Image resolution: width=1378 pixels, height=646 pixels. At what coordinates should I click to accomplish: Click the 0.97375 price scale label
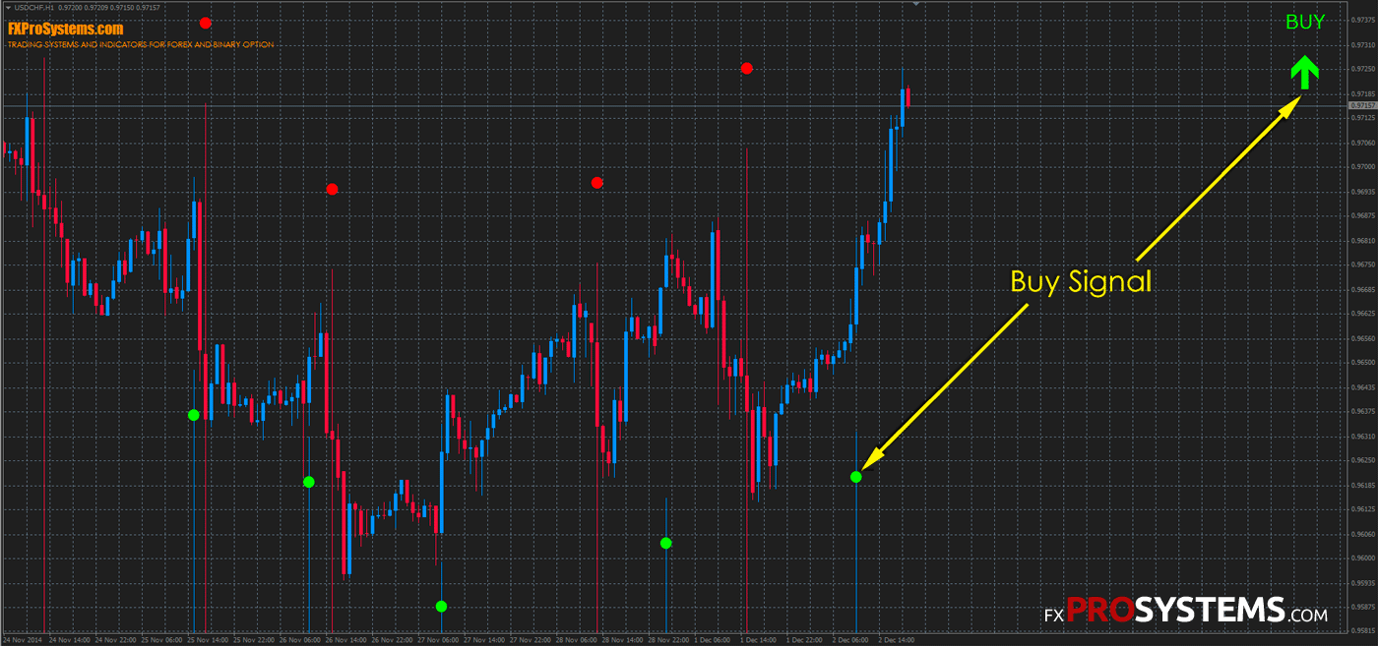pyautogui.click(x=1363, y=20)
